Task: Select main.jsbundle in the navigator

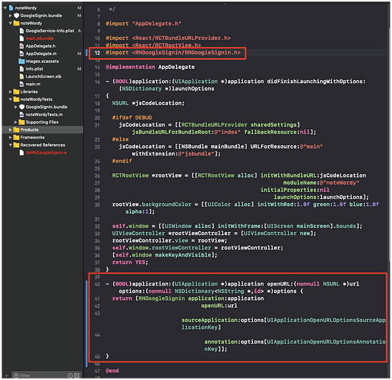Action: pos(40,38)
